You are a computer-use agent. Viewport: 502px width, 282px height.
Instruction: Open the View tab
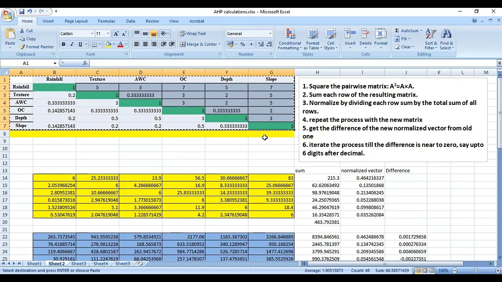(x=174, y=21)
